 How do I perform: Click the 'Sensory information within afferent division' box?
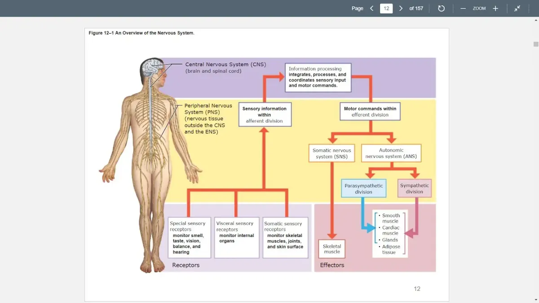tap(265, 115)
